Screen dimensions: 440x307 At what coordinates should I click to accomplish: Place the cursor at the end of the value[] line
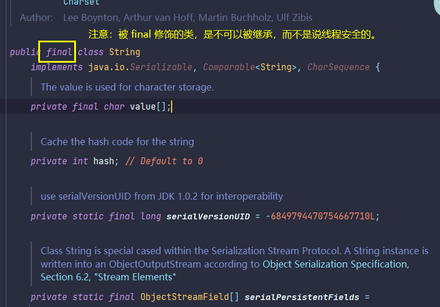pyautogui.click(x=172, y=107)
